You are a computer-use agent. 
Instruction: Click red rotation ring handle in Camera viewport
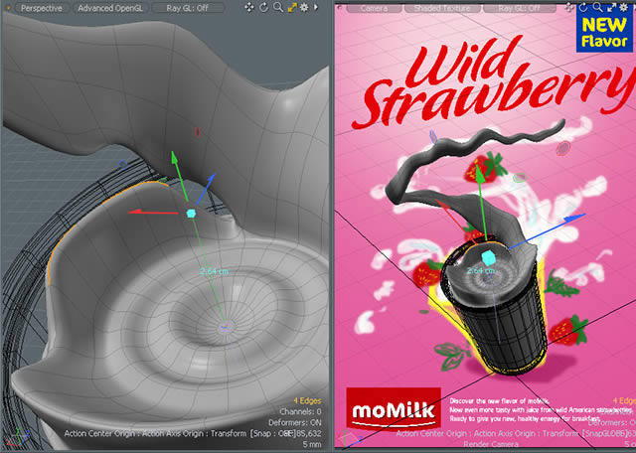pos(562,149)
